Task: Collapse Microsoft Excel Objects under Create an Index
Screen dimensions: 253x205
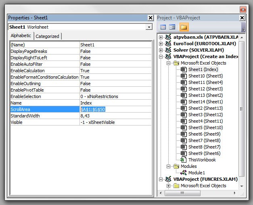Action: click(x=168, y=63)
